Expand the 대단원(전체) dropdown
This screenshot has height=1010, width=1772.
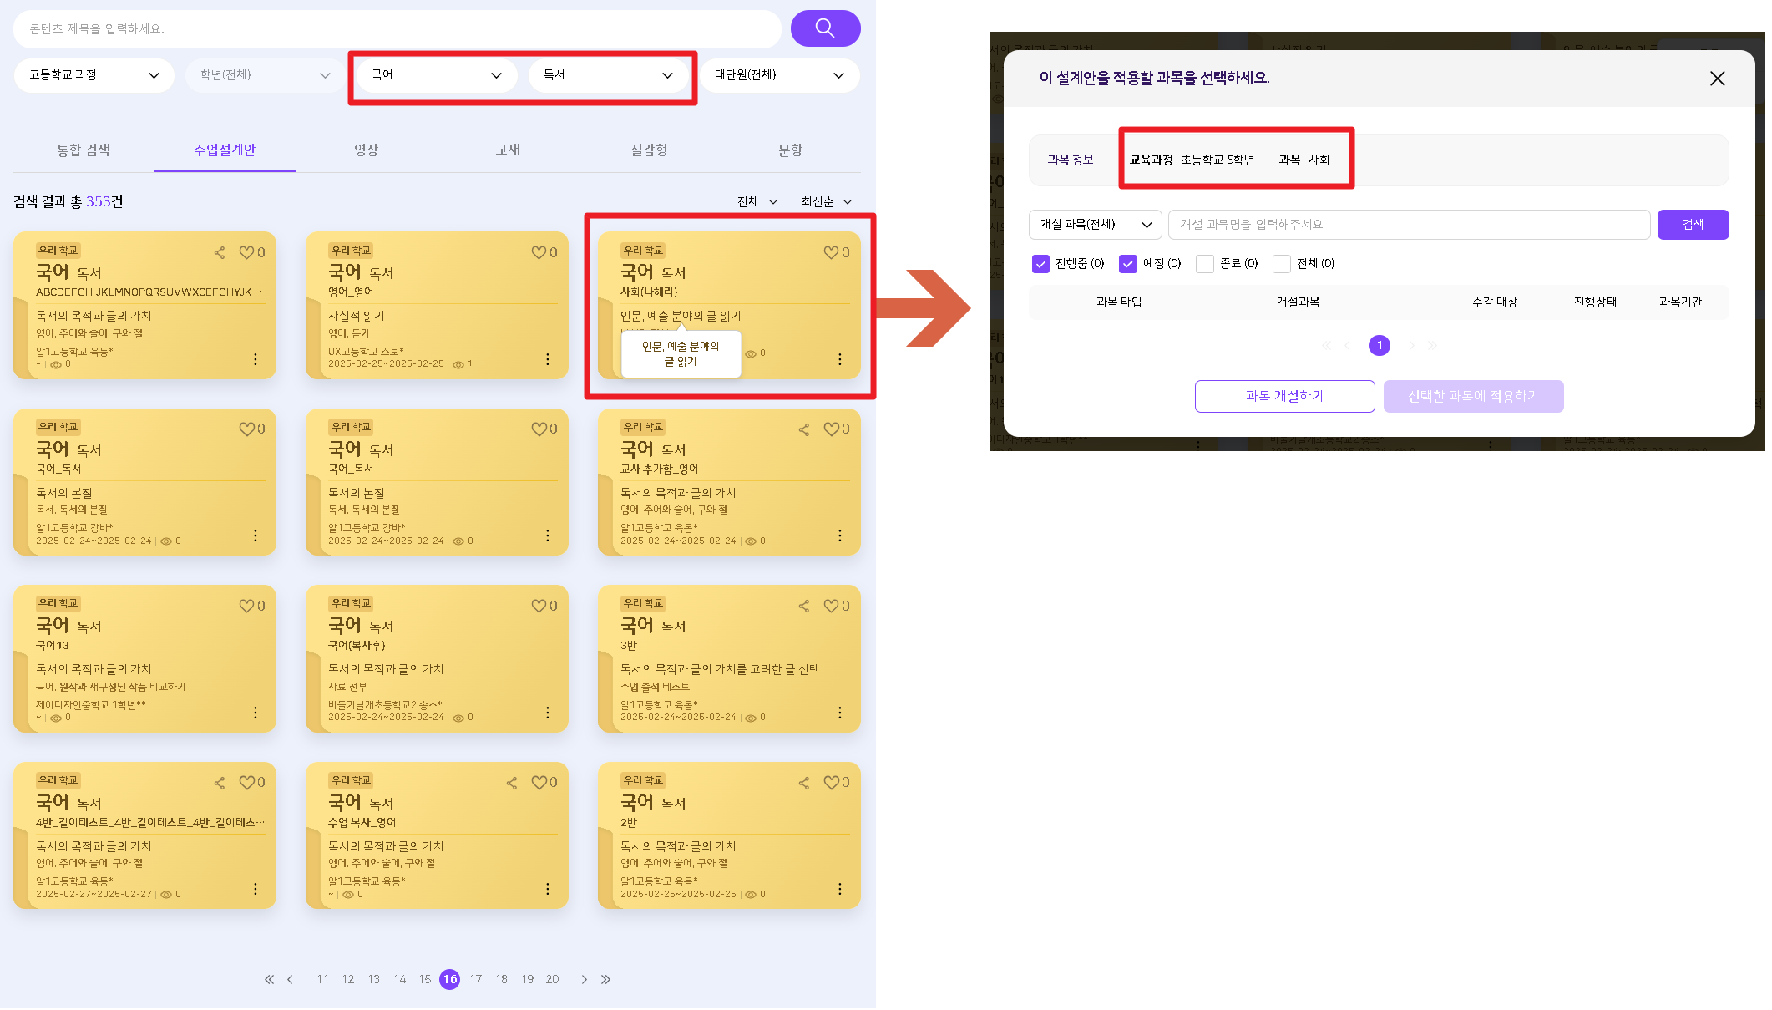778,75
